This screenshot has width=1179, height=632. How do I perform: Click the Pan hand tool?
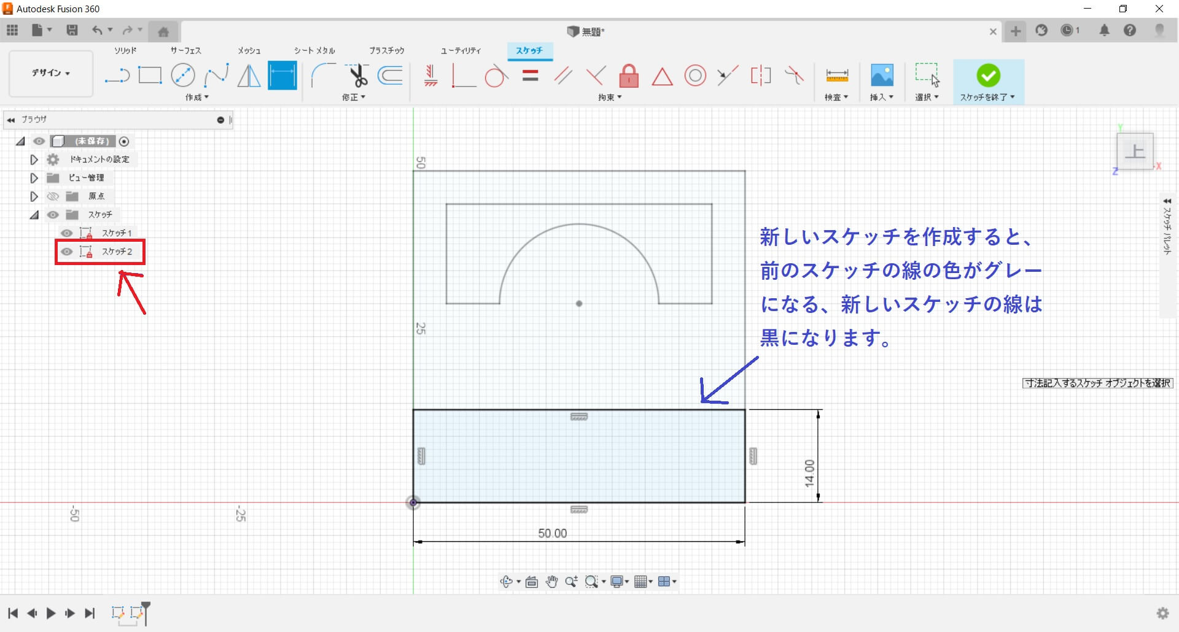pyautogui.click(x=551, y=582)
